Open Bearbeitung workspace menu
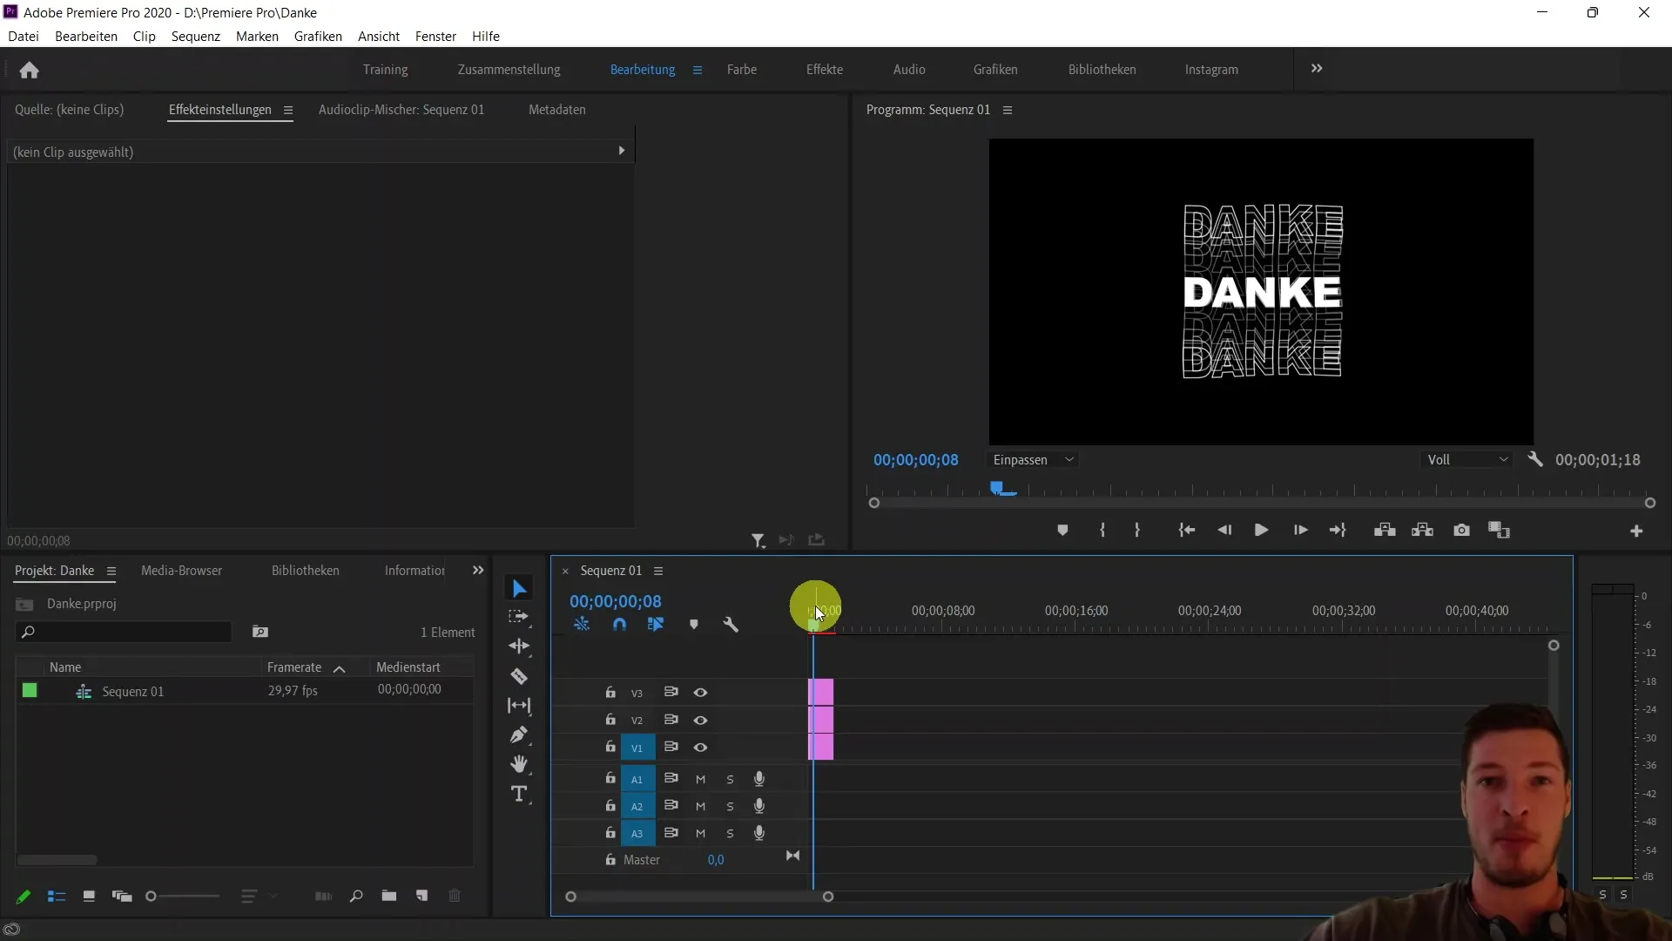The height and width of the screenshot is (941, 1672). (x=698, y=71)
